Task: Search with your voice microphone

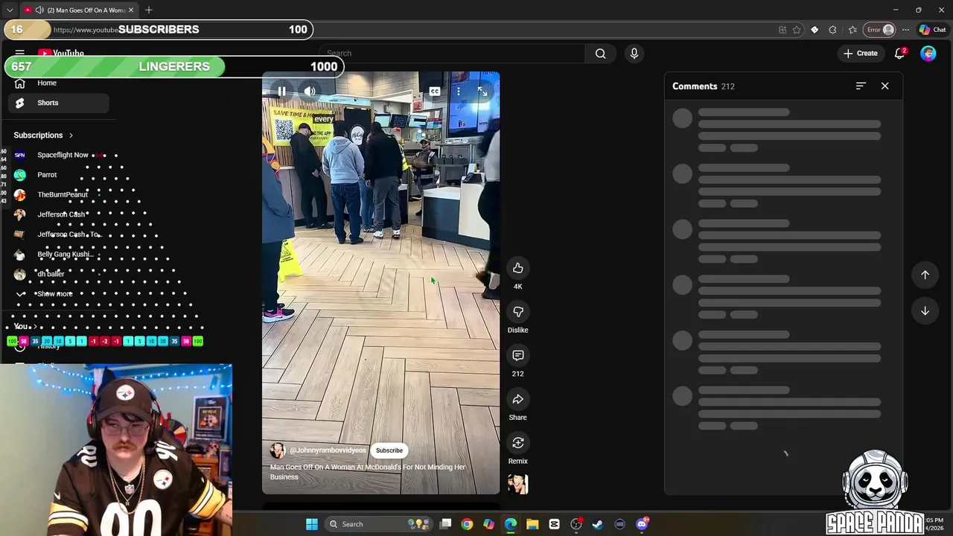Action: pos(634,54)
